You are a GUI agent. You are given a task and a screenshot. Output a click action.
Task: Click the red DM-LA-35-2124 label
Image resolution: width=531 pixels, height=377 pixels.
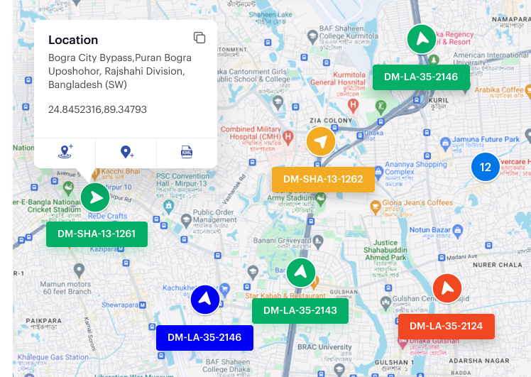click(446, 327)
